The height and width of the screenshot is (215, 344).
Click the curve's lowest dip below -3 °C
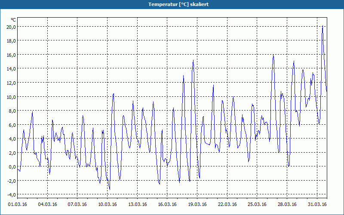pos(110,190)
